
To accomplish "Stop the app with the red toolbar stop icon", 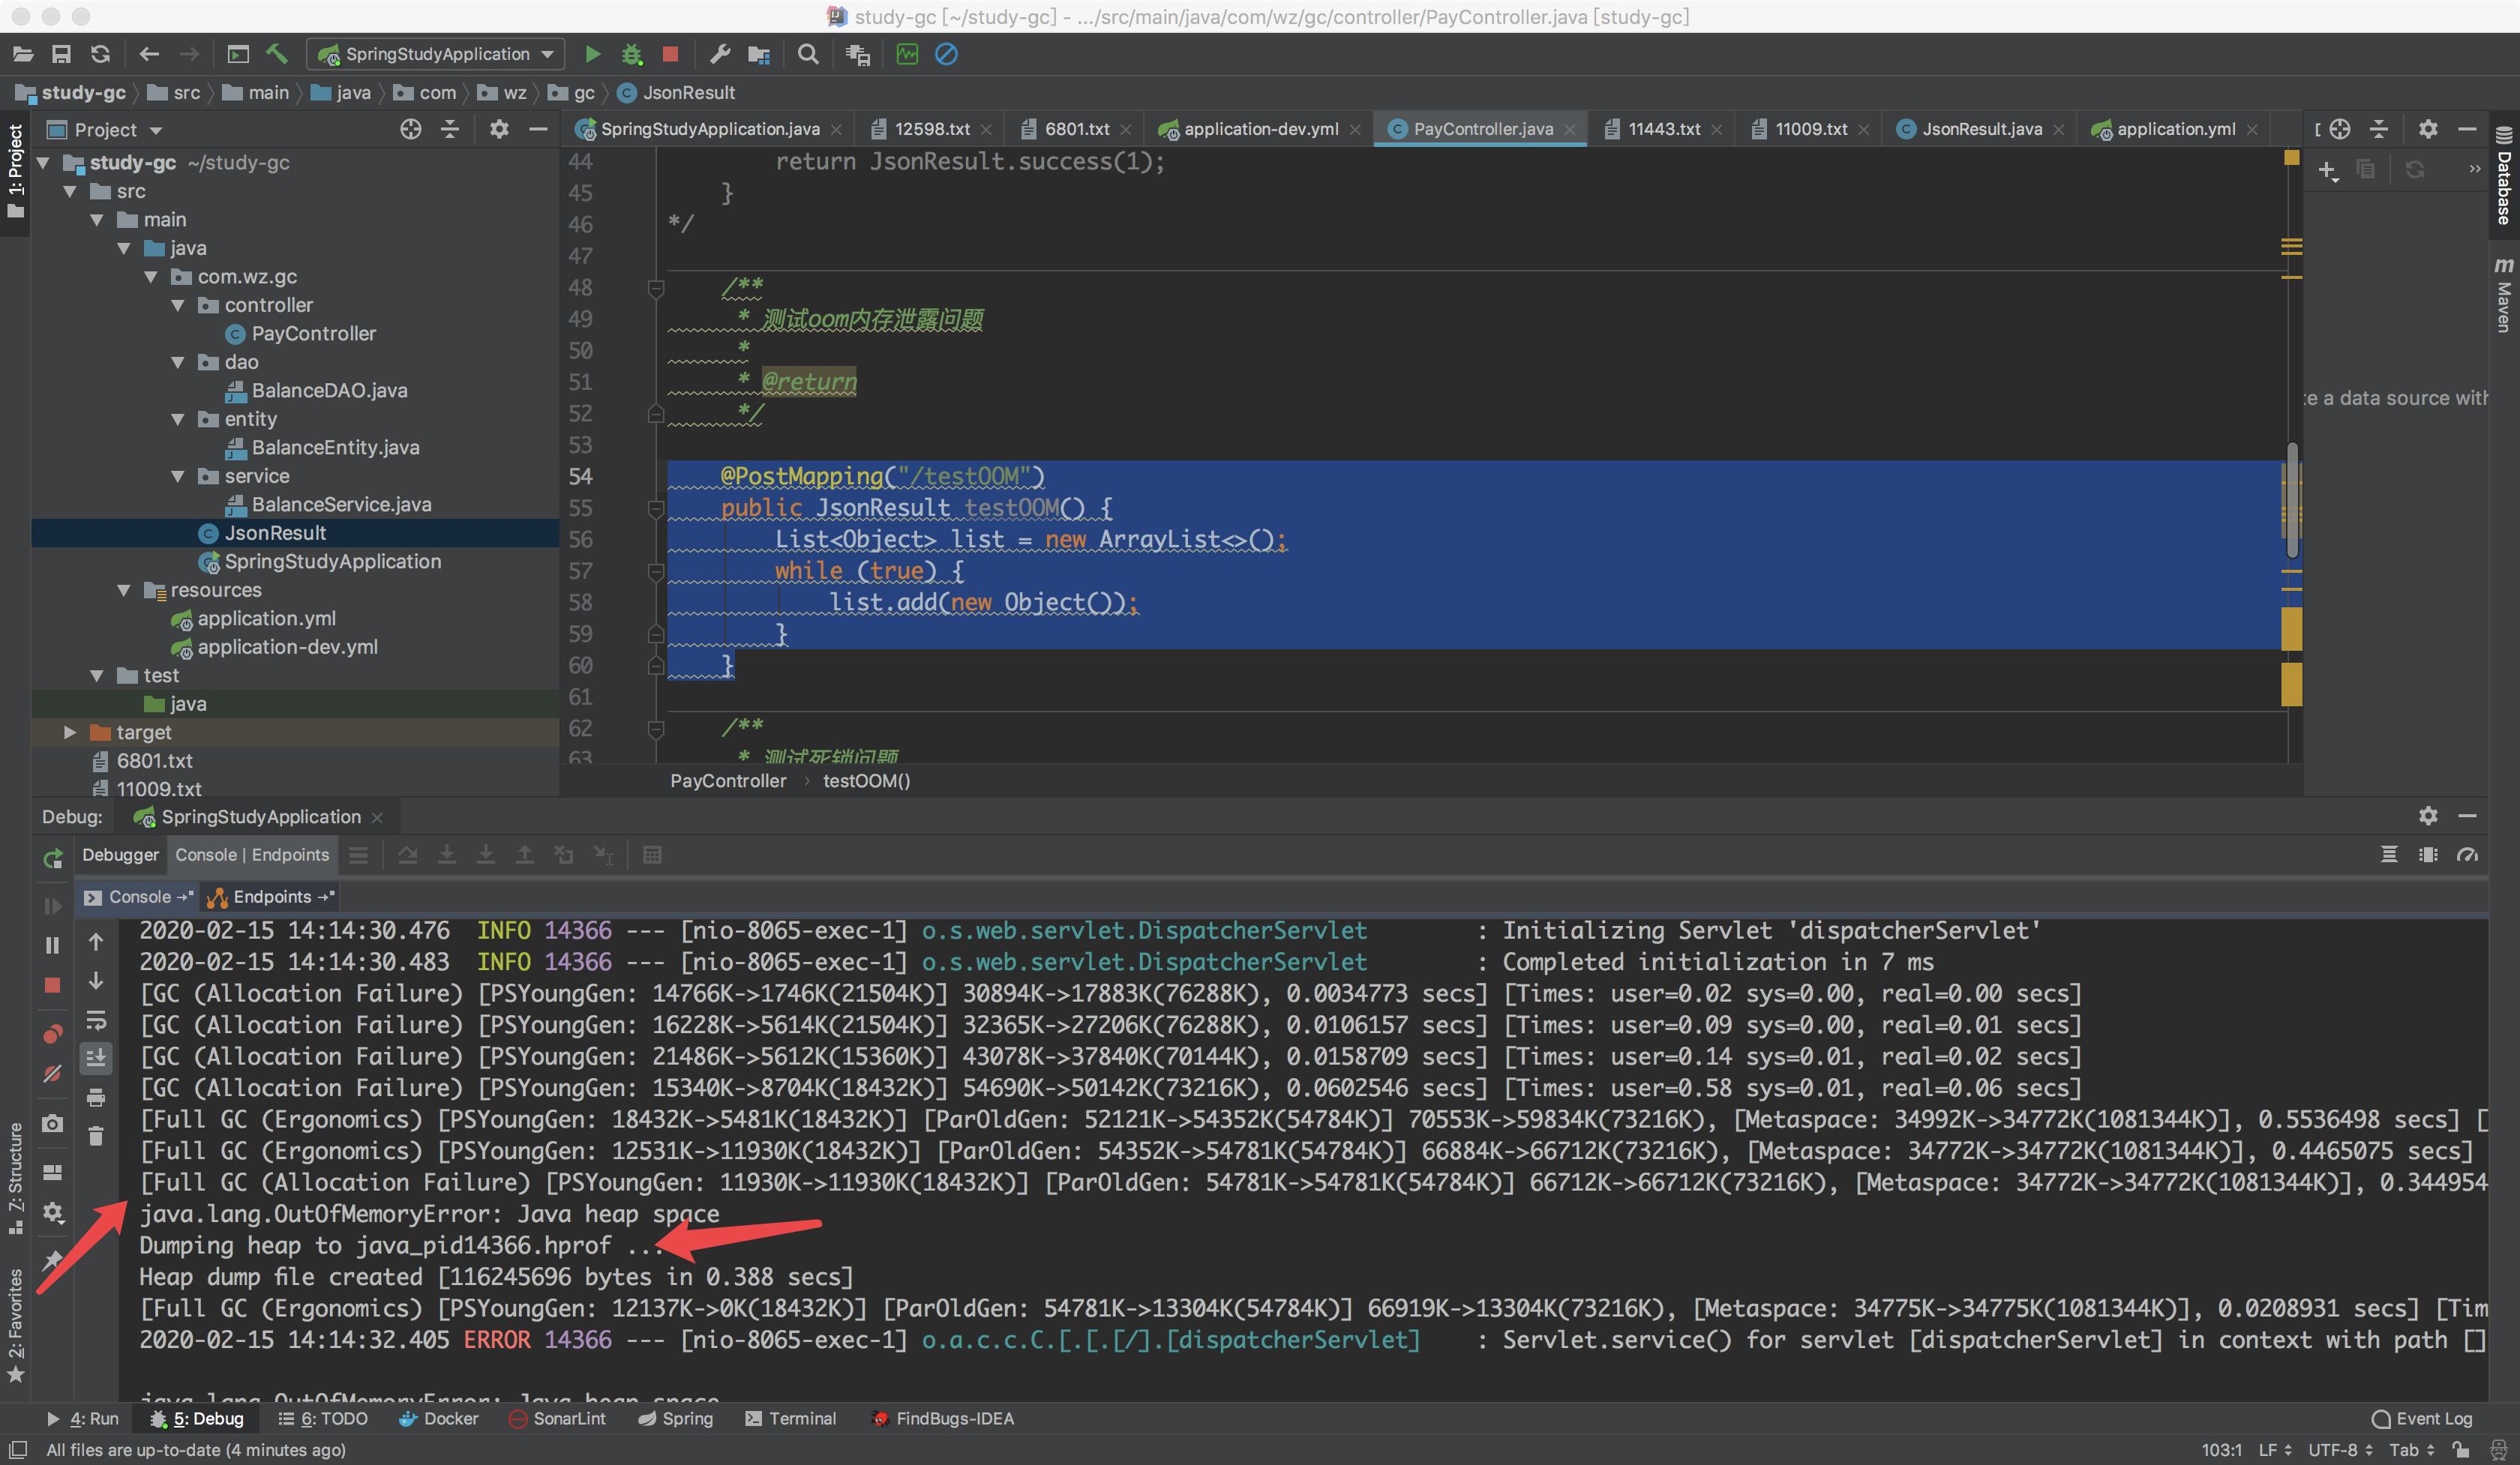I will (x=670, y=54).
